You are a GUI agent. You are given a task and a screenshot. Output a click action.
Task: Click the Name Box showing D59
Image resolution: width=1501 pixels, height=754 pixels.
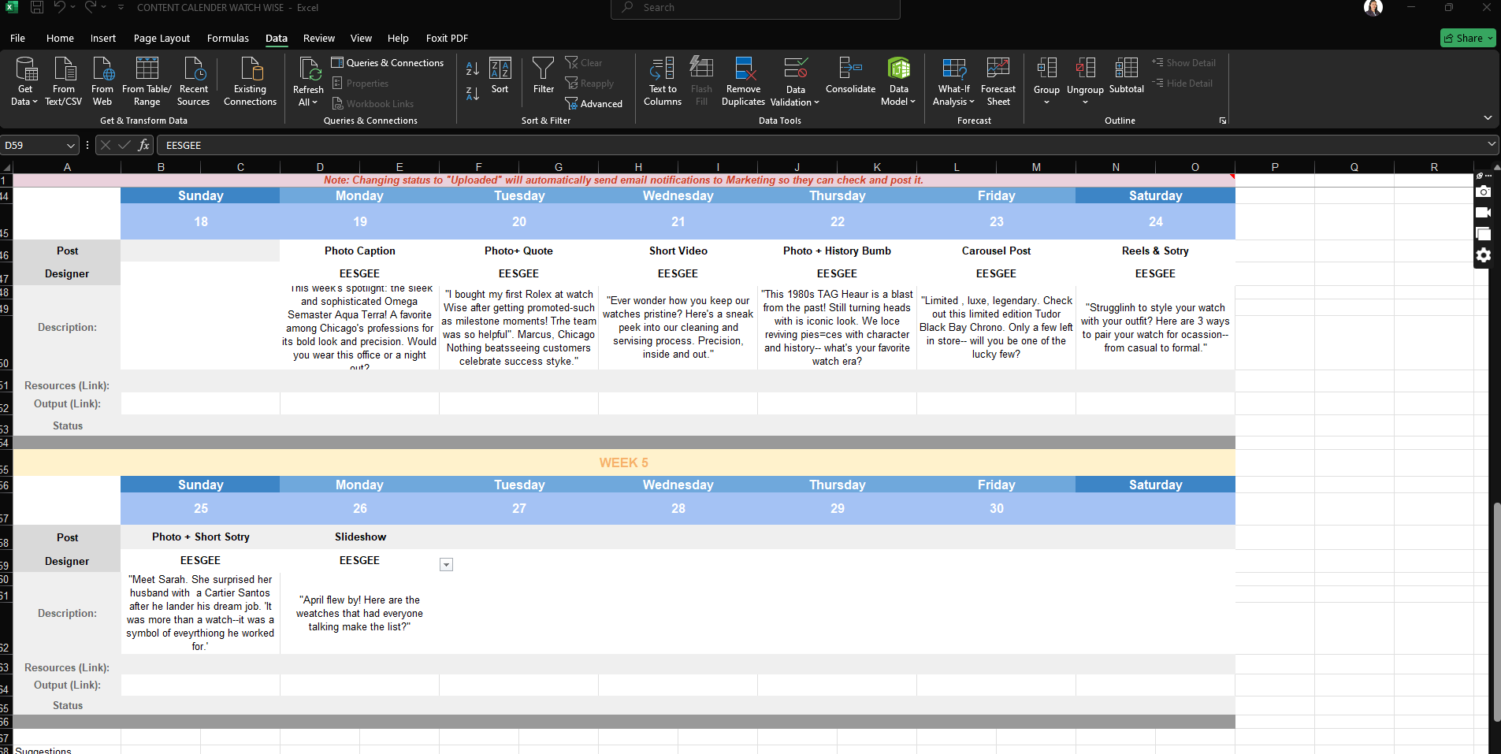34,145
